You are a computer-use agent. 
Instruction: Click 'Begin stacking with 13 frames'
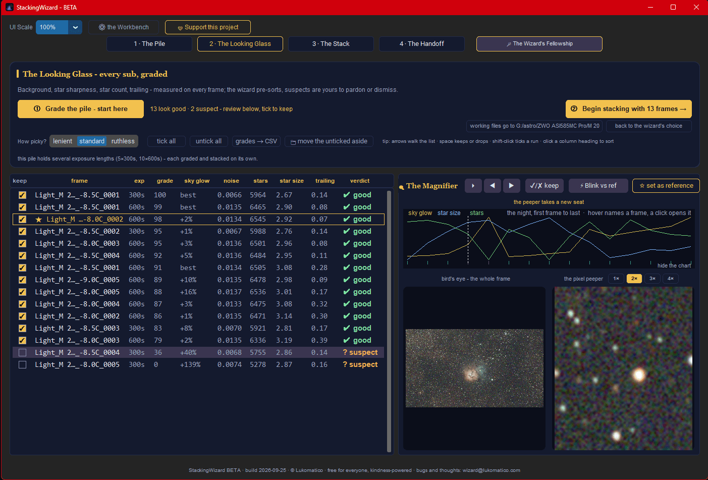click(629, 109)
